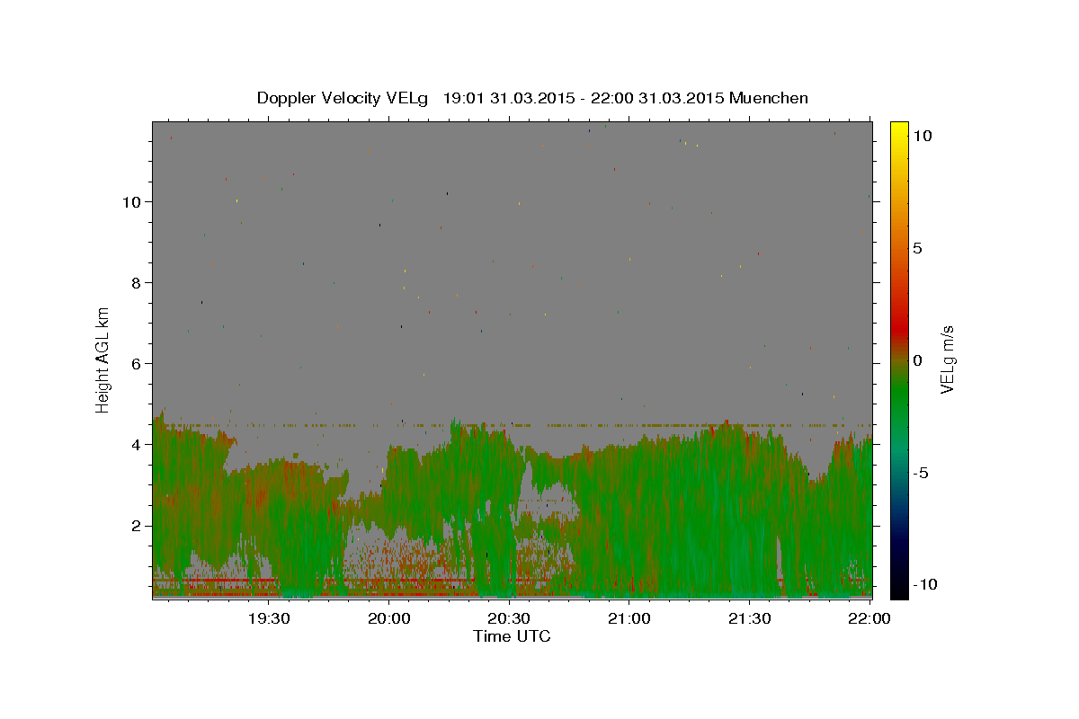Image resolution: width=1079 pixels, height=719 pixels.
Task: Click the height axis label '4'
Action: point(136,445)
